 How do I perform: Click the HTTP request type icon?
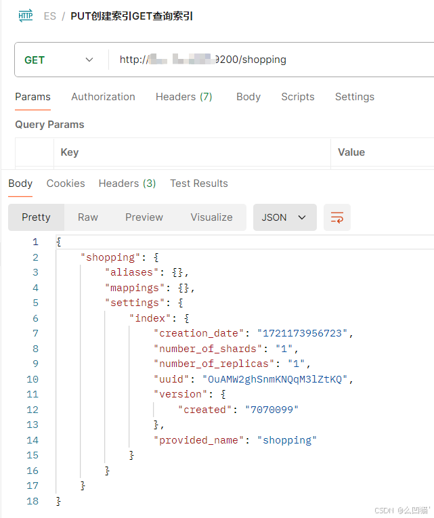click(x=26, y=16)
